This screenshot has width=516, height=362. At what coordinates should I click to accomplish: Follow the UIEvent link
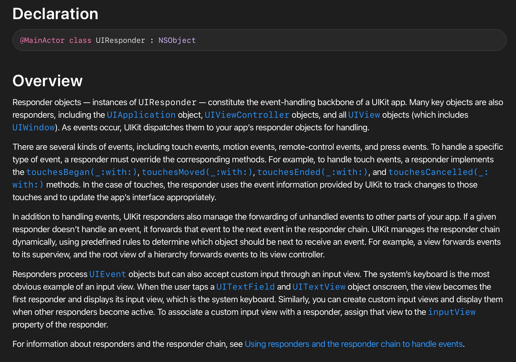(x=108, y=274)
